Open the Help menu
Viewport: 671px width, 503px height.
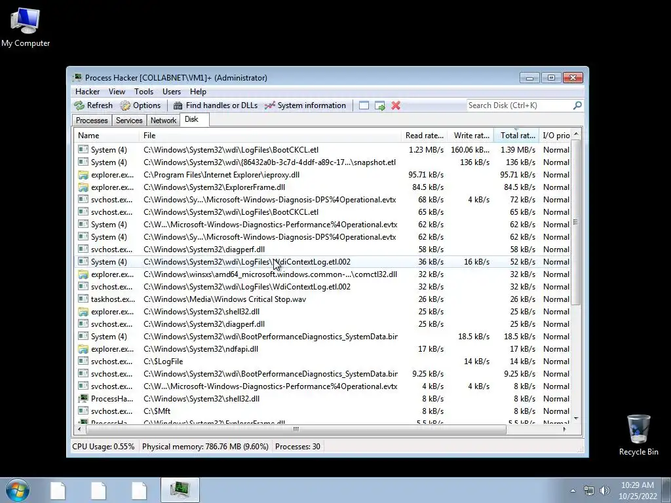click(x=198, y=92)
